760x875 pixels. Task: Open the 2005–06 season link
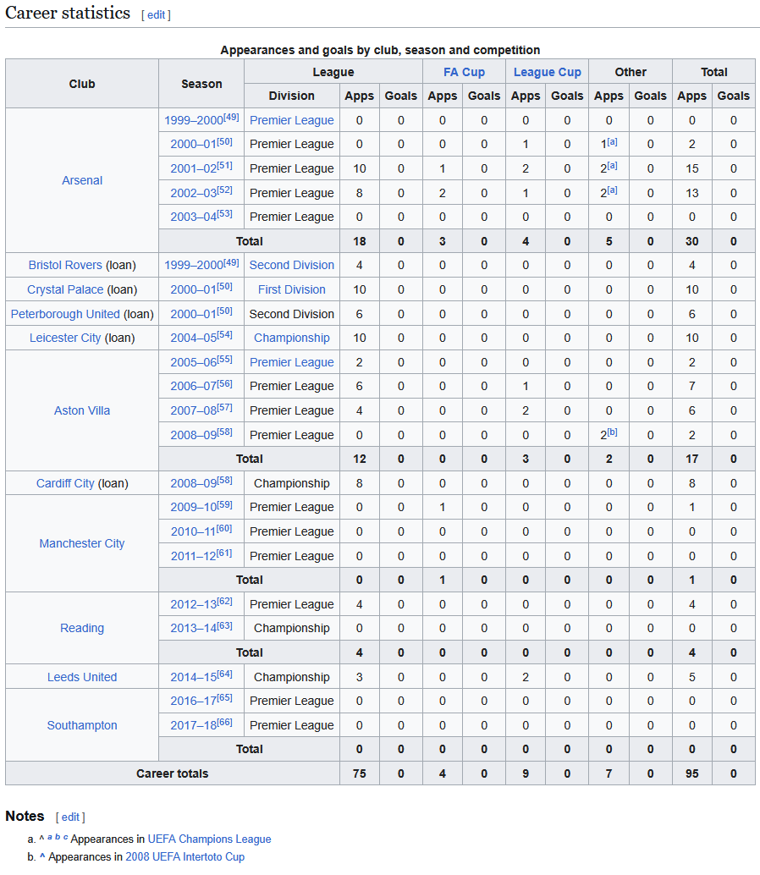(193, 362)
